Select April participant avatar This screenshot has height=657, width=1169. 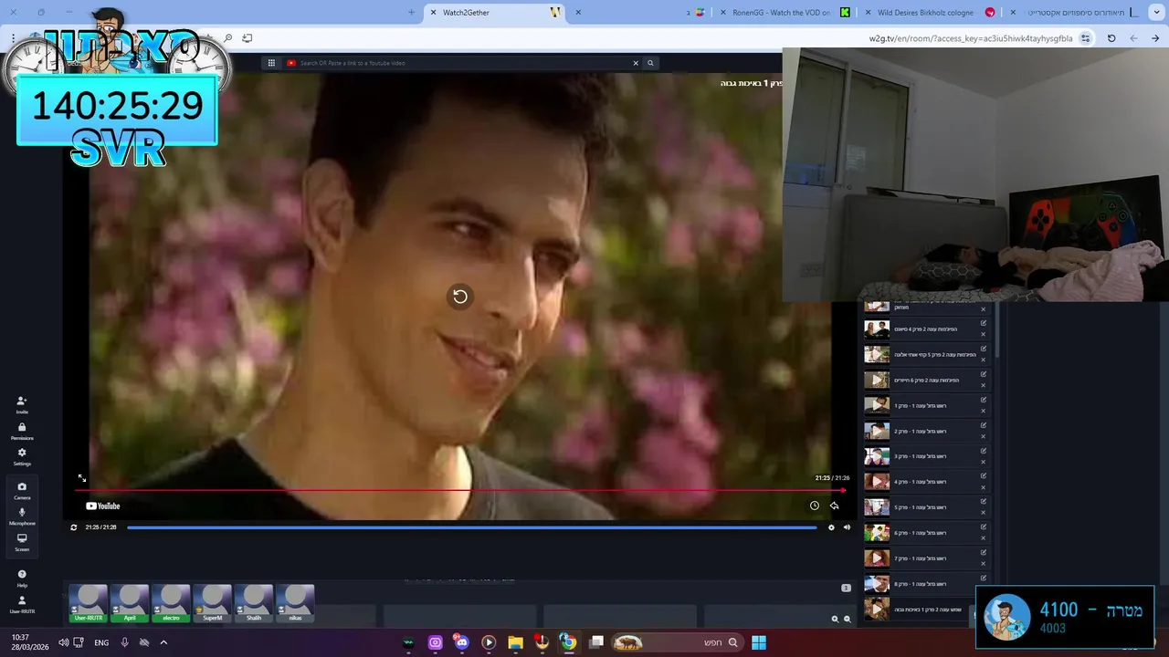coord(130,603)
